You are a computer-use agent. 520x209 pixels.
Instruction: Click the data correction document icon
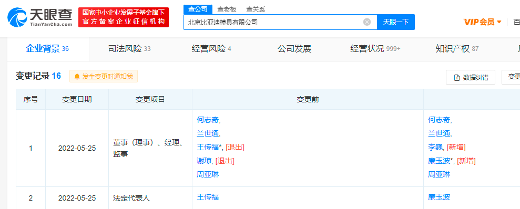[457, 78]
